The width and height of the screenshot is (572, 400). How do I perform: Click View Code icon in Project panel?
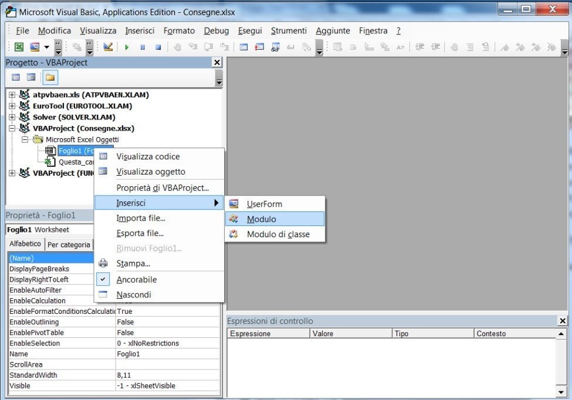click(x=16, y=77)
